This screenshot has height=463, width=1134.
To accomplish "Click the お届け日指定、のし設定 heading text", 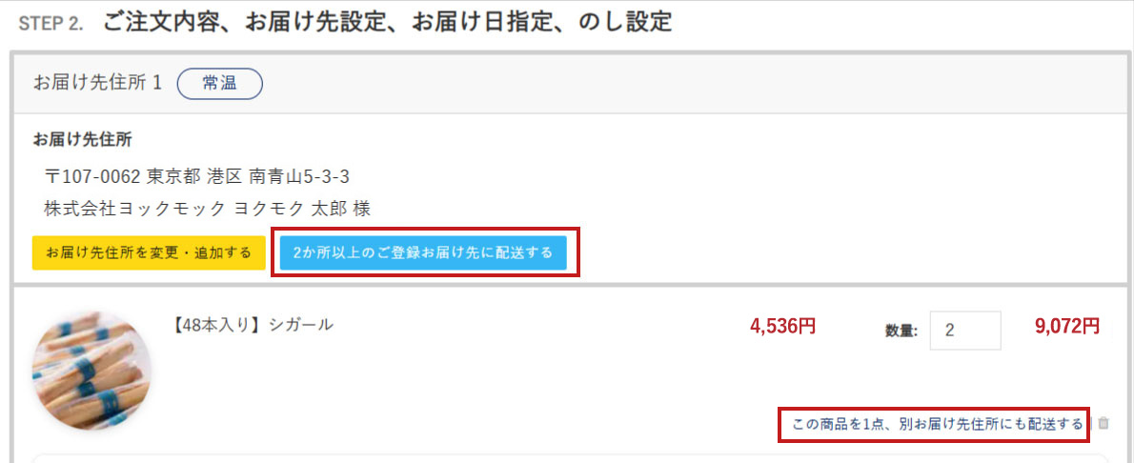I will click(x=542, y=23).
